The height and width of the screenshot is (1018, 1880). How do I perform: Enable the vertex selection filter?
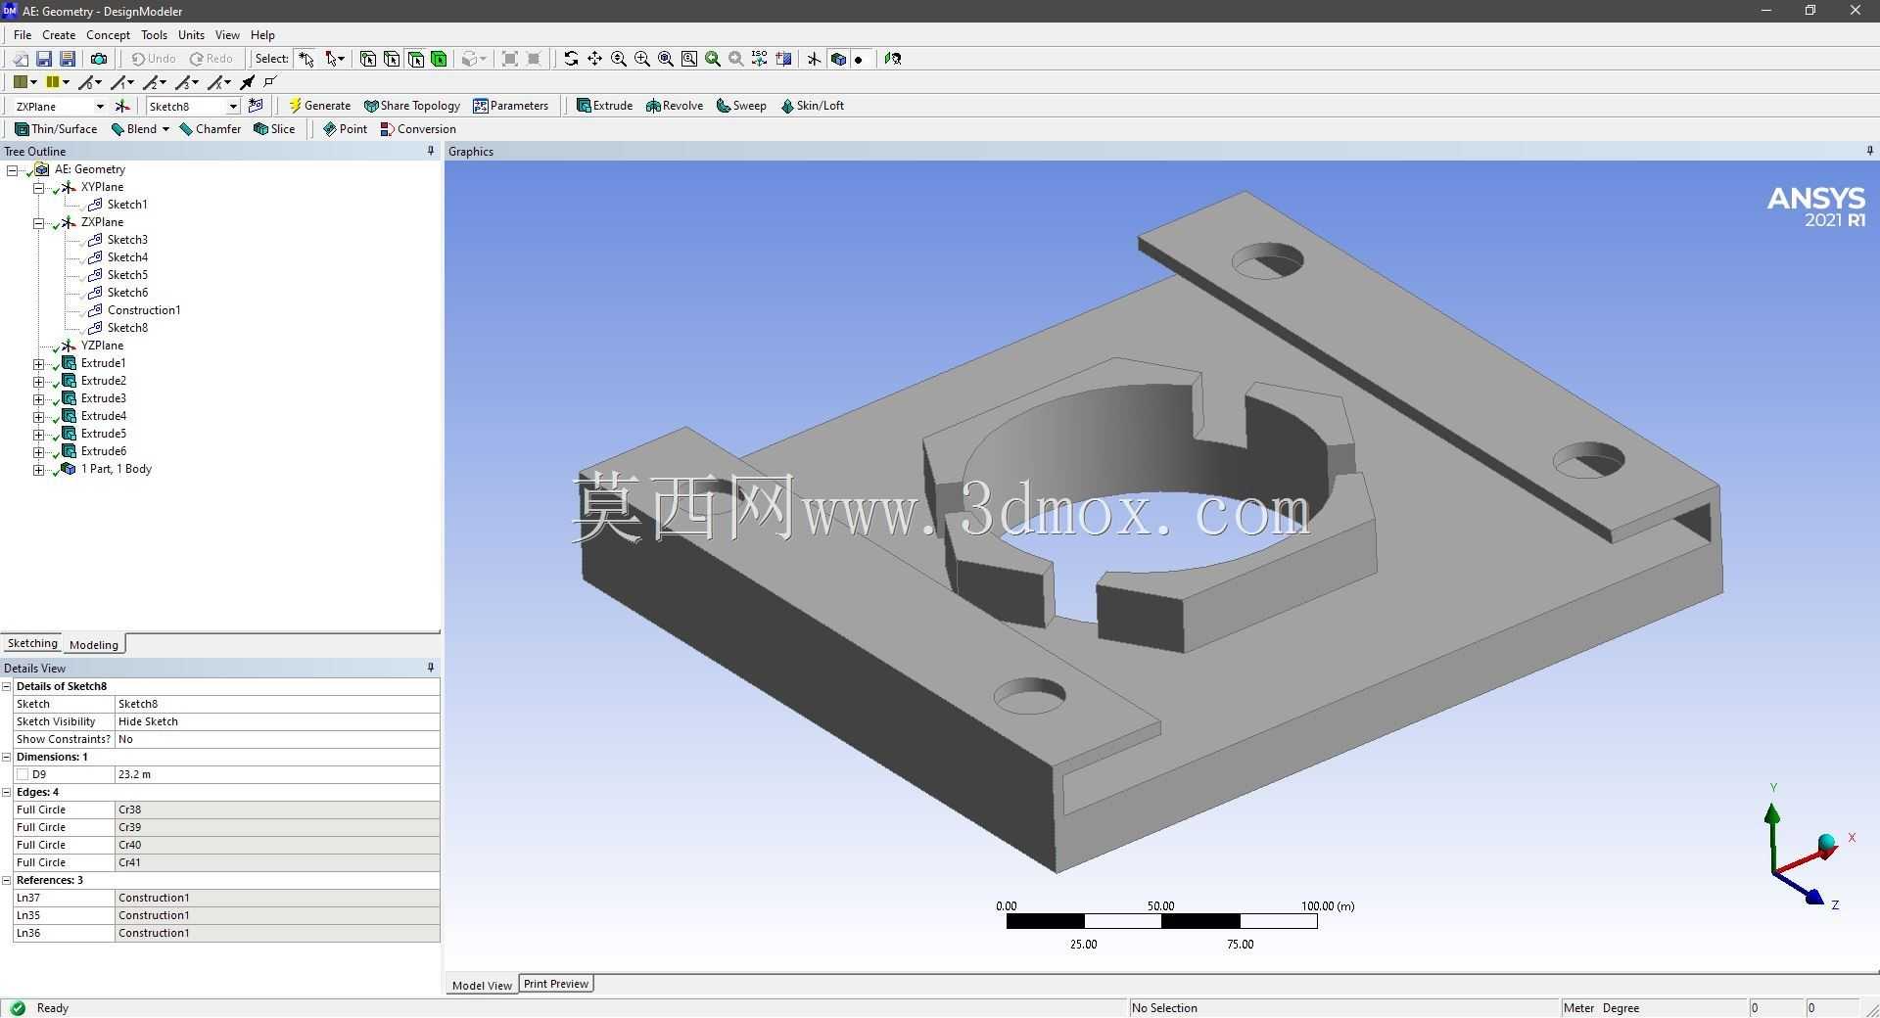[368, 59]
